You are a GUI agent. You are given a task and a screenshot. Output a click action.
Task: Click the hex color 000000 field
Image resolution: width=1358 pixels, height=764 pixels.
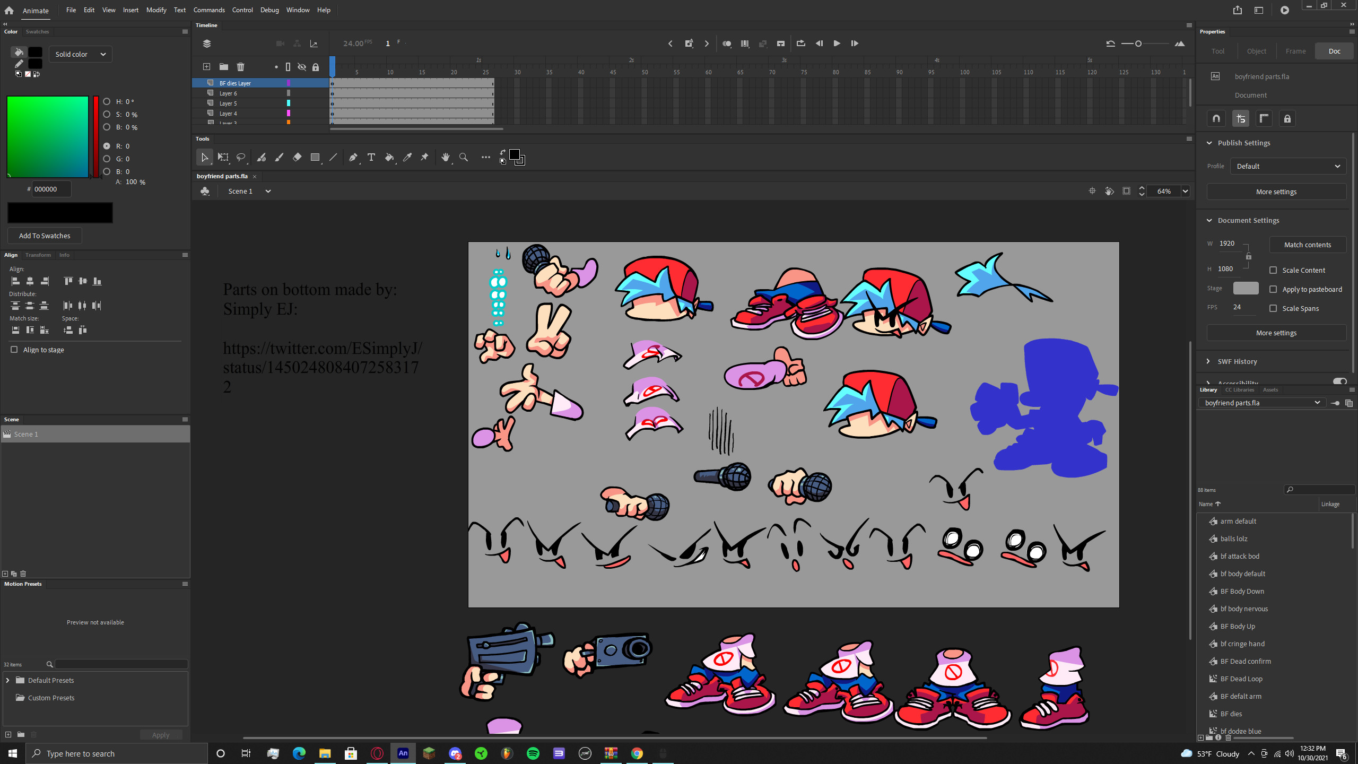(51, 189)
